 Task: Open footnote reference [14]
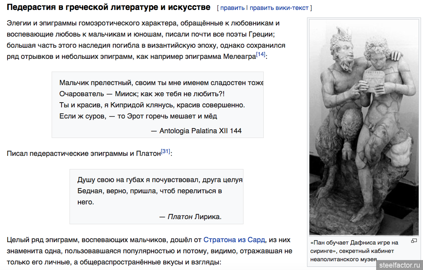(261, 54)
